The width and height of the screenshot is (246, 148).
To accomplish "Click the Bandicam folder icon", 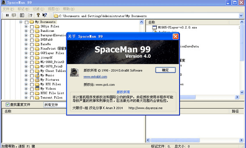I will click(37, 31).
